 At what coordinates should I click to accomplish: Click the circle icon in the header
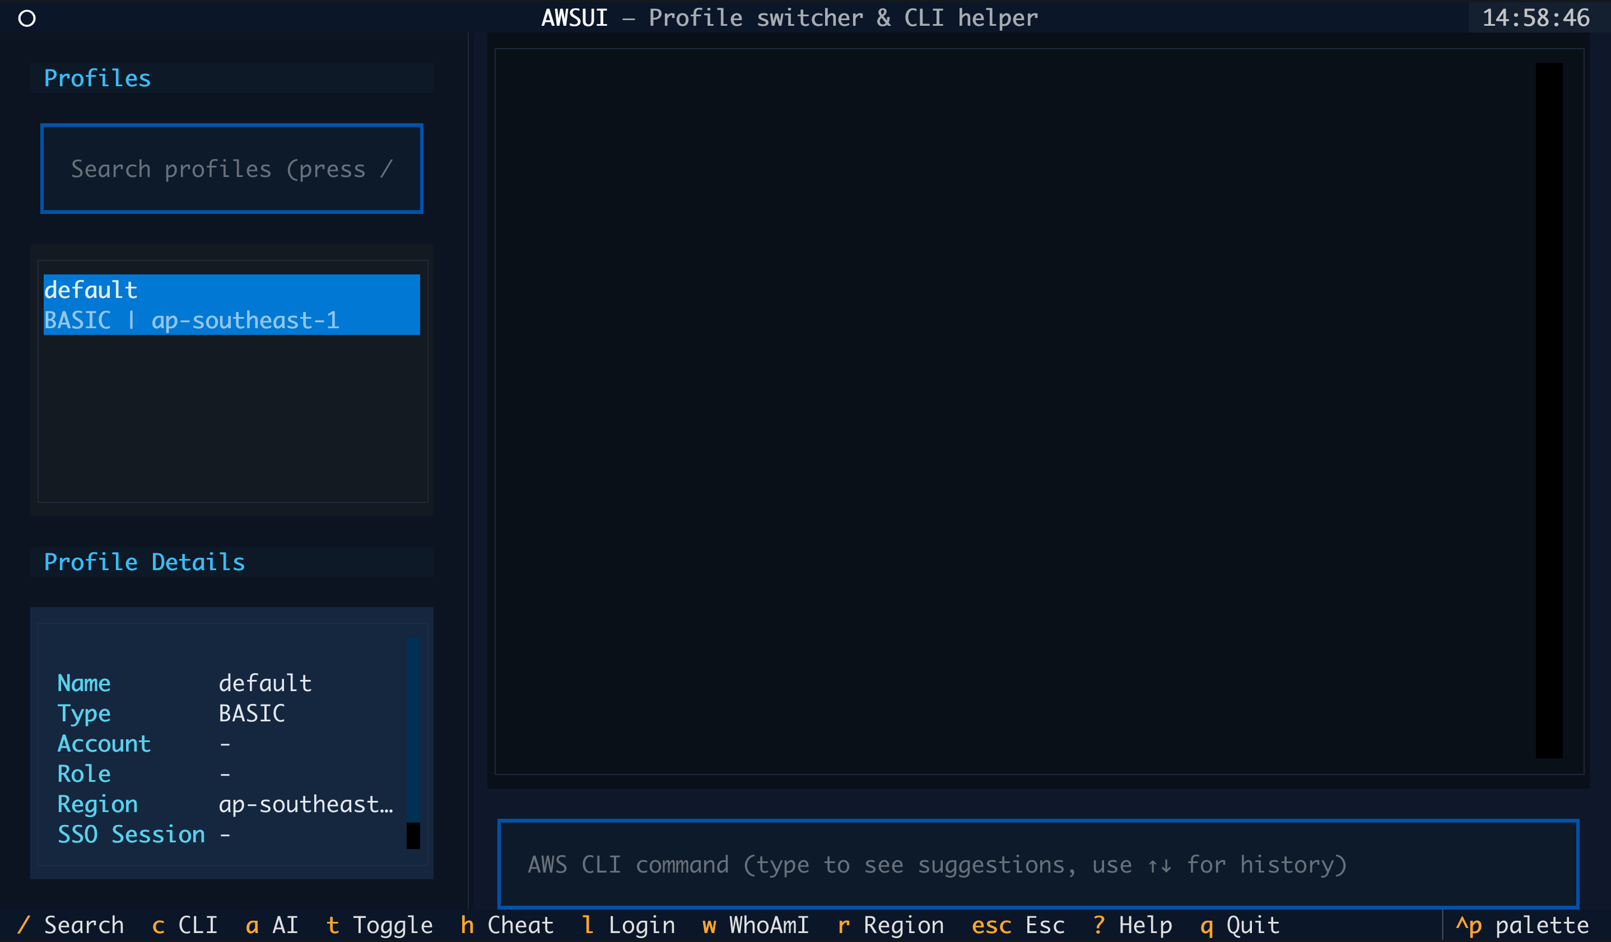(x=27, y=18)
